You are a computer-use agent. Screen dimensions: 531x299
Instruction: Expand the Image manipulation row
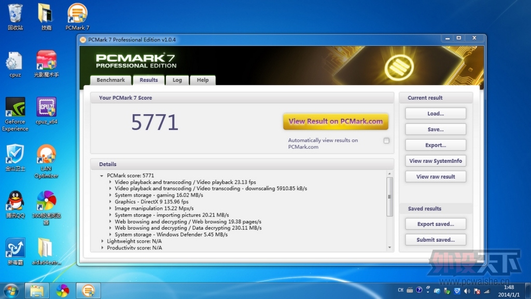click(110, 209)
